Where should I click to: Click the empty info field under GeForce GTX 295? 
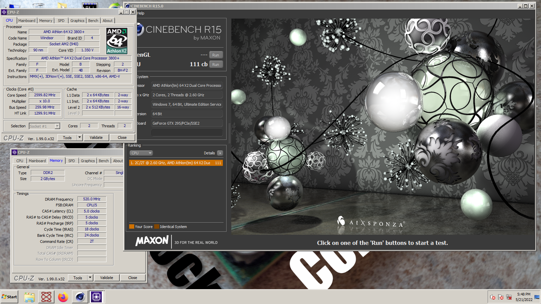tap(187, 133)
